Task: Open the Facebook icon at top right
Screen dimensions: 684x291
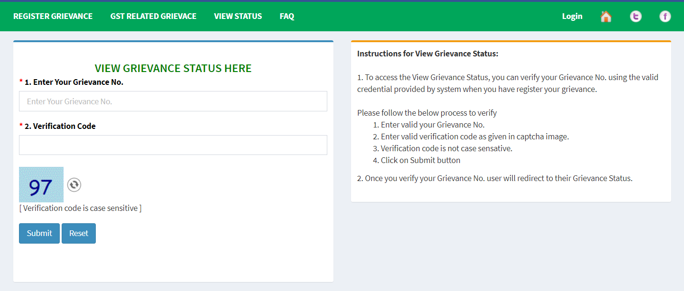Action: [665, 16]
